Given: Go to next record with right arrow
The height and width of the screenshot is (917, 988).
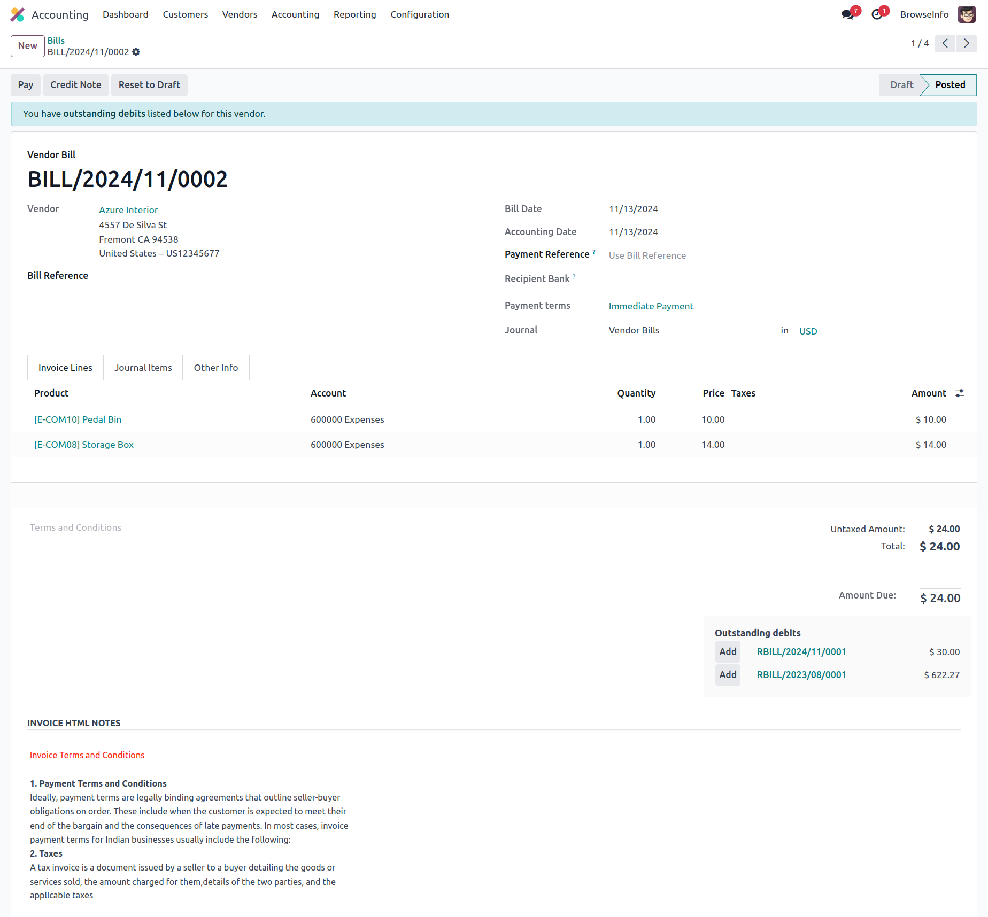Looking at the screenshot, I should [966, 44].
